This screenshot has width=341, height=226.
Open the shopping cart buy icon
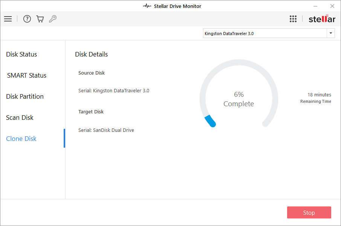pyautogui.click(x=40, y=19)
